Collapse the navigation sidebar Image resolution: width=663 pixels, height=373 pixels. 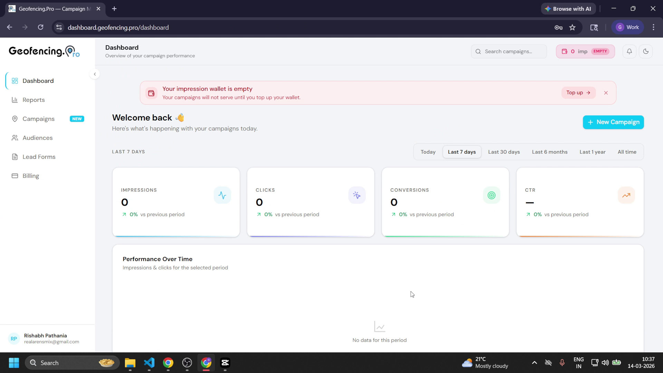95,74
